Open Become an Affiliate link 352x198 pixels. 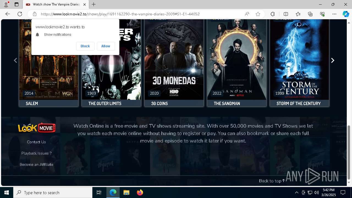(37, 164)
